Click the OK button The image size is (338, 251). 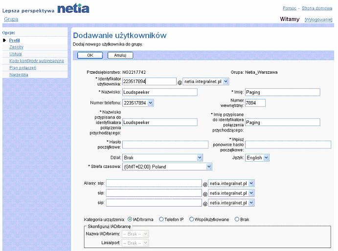90,55
